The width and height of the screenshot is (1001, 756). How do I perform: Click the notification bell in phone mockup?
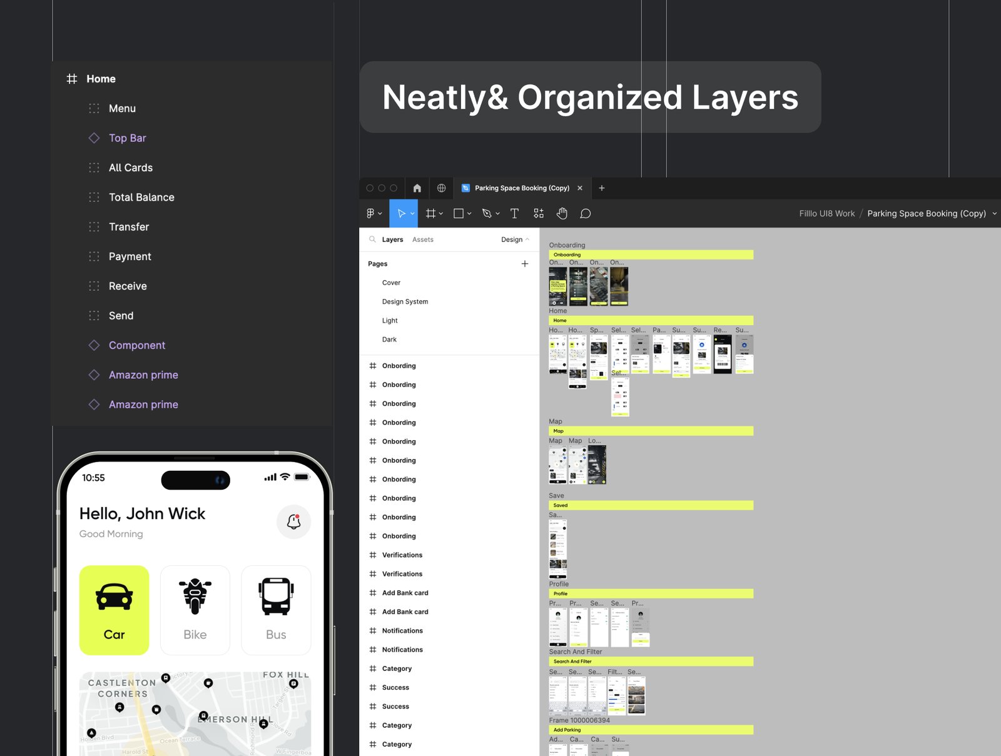(x=293, y=522)
